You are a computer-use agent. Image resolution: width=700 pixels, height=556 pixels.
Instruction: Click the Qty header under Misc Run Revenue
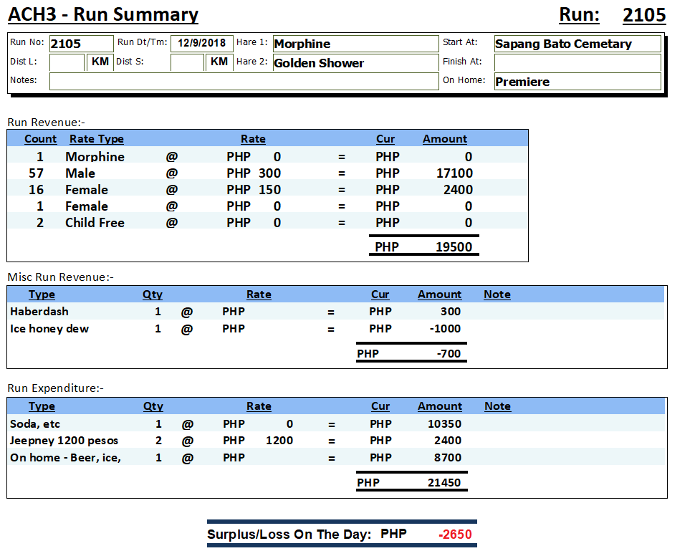coord(153,294)
